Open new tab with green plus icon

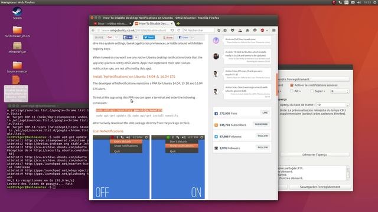[178, 24]
